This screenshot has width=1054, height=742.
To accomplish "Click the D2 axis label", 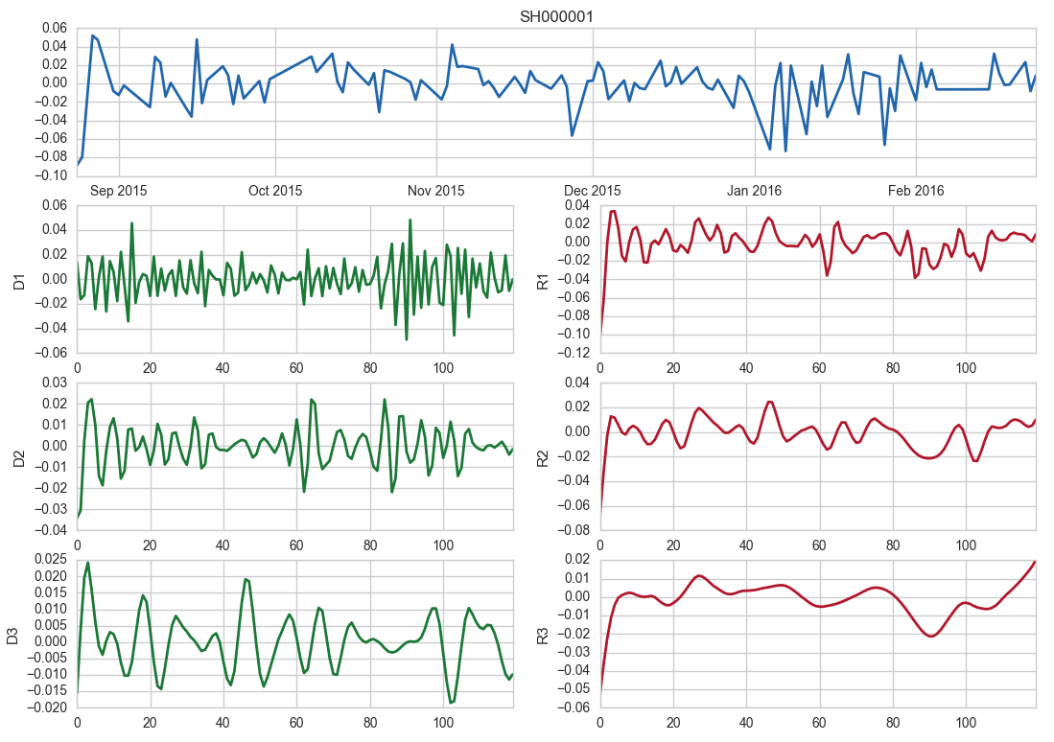I will pos(19,459).
